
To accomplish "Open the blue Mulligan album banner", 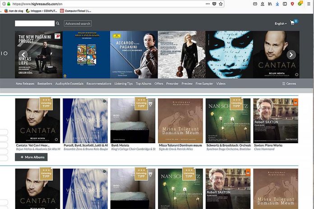I will tap(86, 55).
